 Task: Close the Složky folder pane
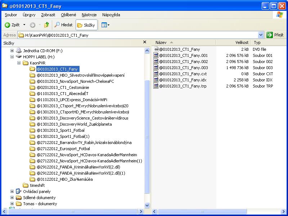click(x=145, y=42)
